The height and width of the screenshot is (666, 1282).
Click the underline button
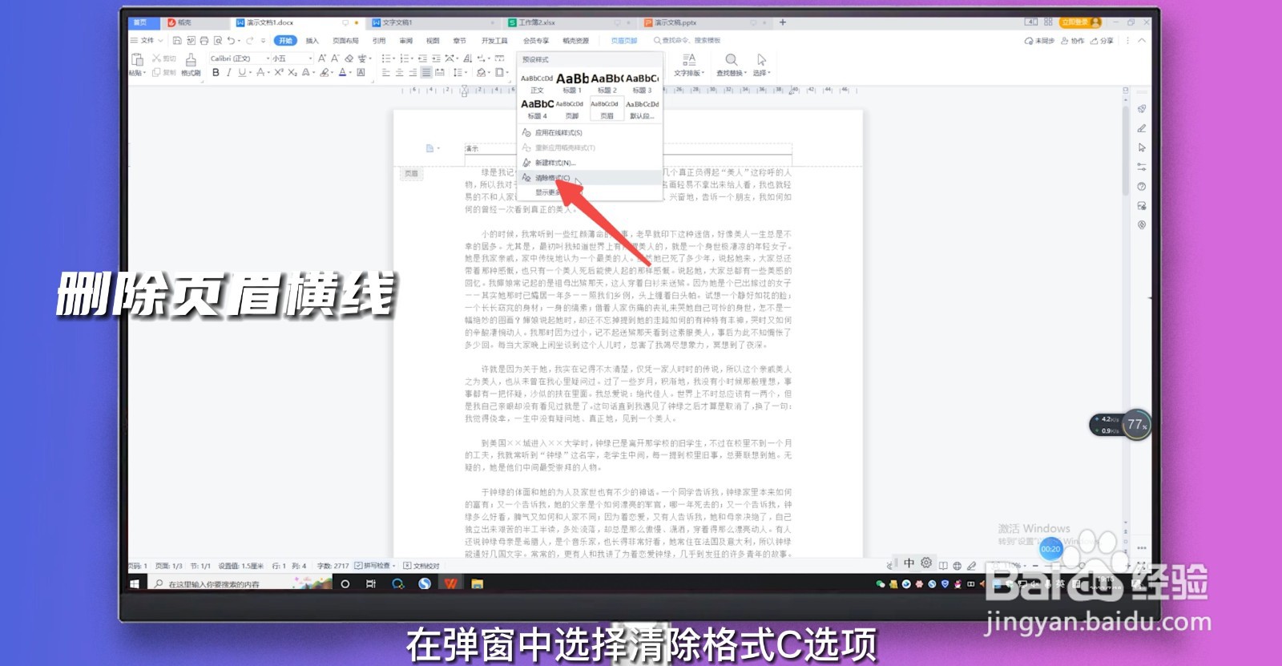(241, 72)
